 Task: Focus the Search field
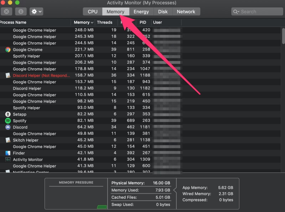(257, 12)
